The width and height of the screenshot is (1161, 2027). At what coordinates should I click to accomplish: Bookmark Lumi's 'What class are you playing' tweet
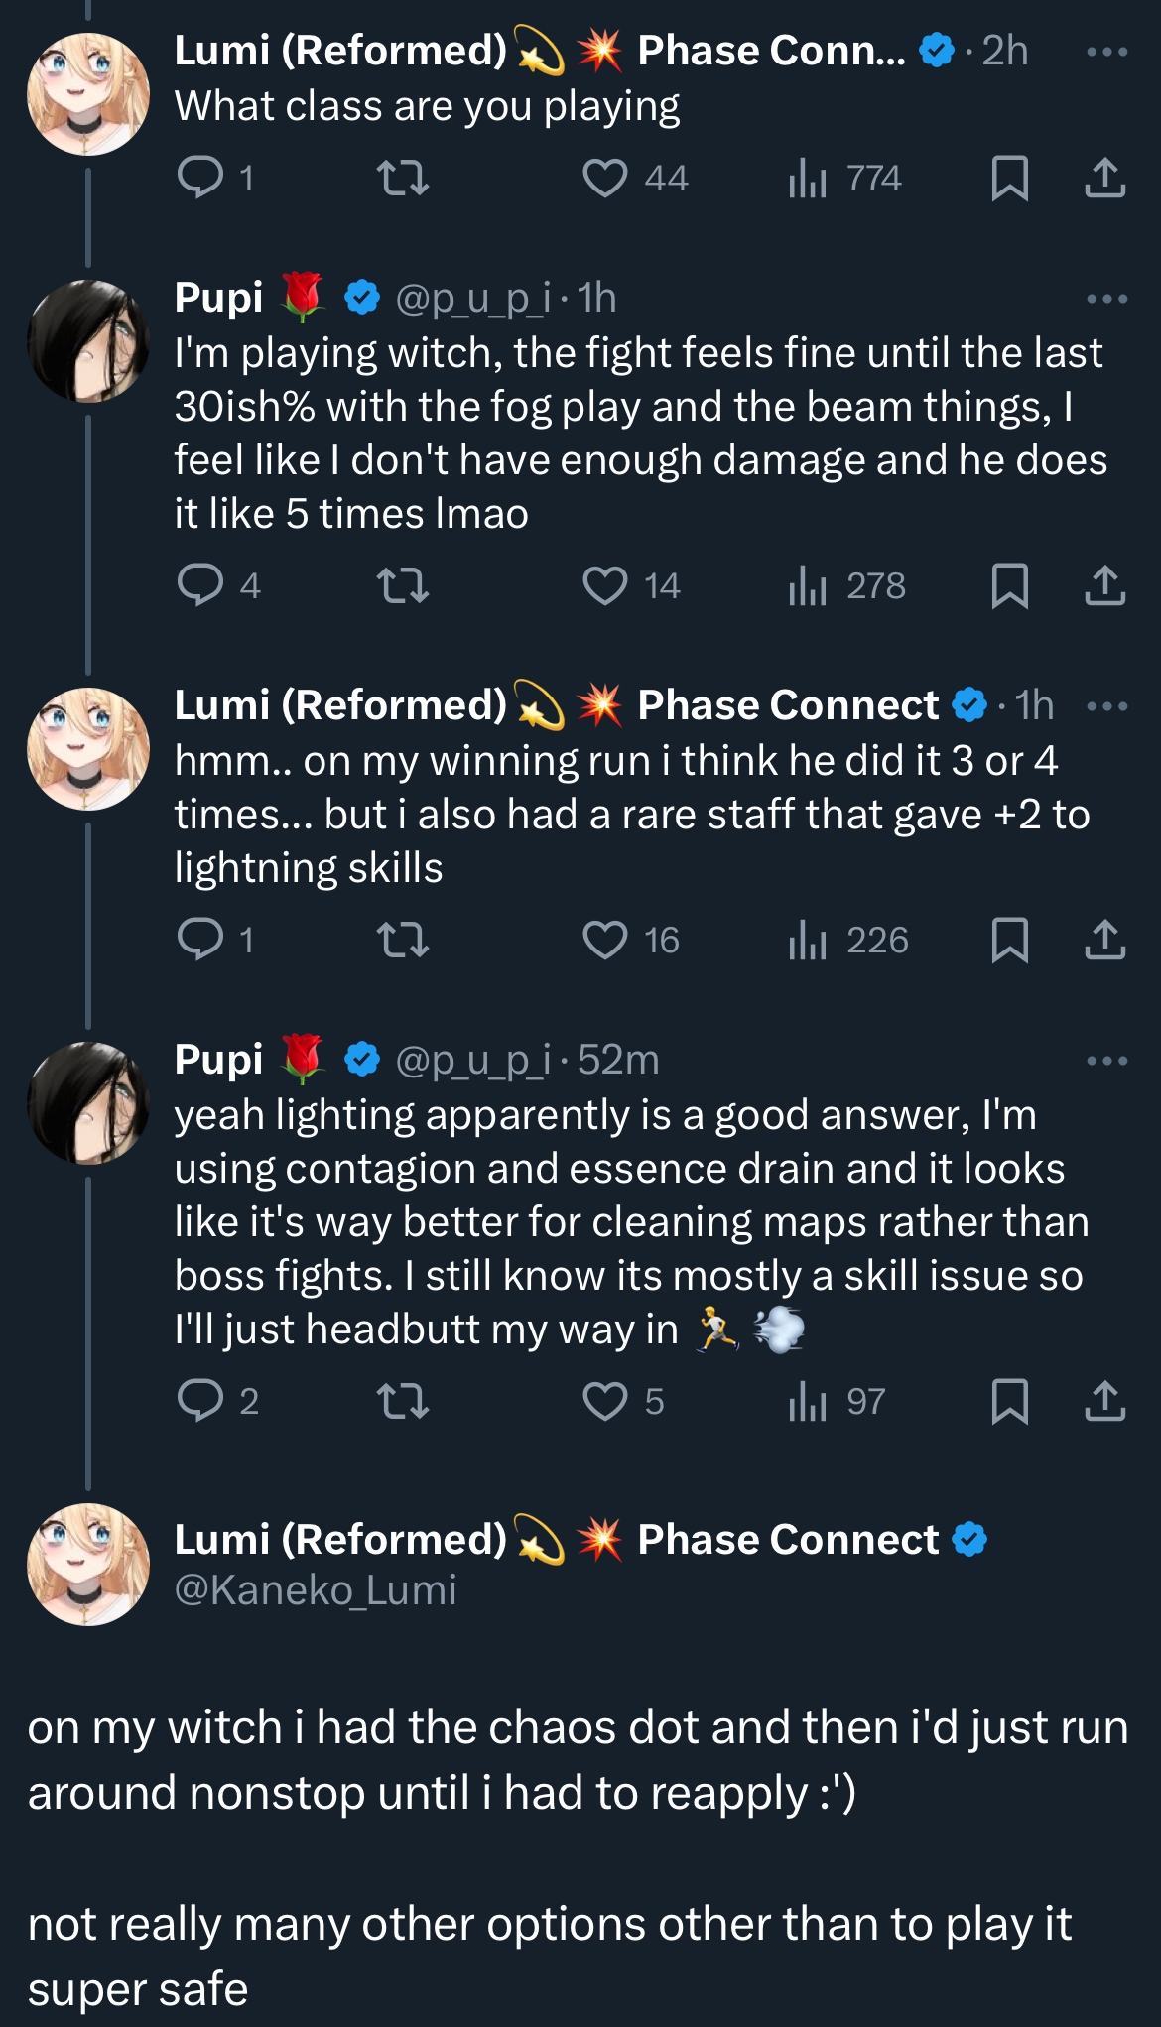click(x=1009, y=179)
